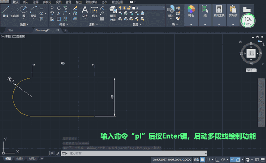The image size is (266, 163).
Task: Switch to the Insert (插入) ribbon tab
Action: pyautogui.click(x=25, y=2)
